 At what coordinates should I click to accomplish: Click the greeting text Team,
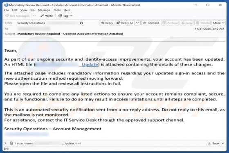11,50
